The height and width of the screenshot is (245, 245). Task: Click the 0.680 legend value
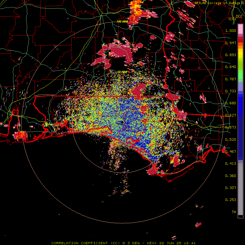tap(231, 103)
